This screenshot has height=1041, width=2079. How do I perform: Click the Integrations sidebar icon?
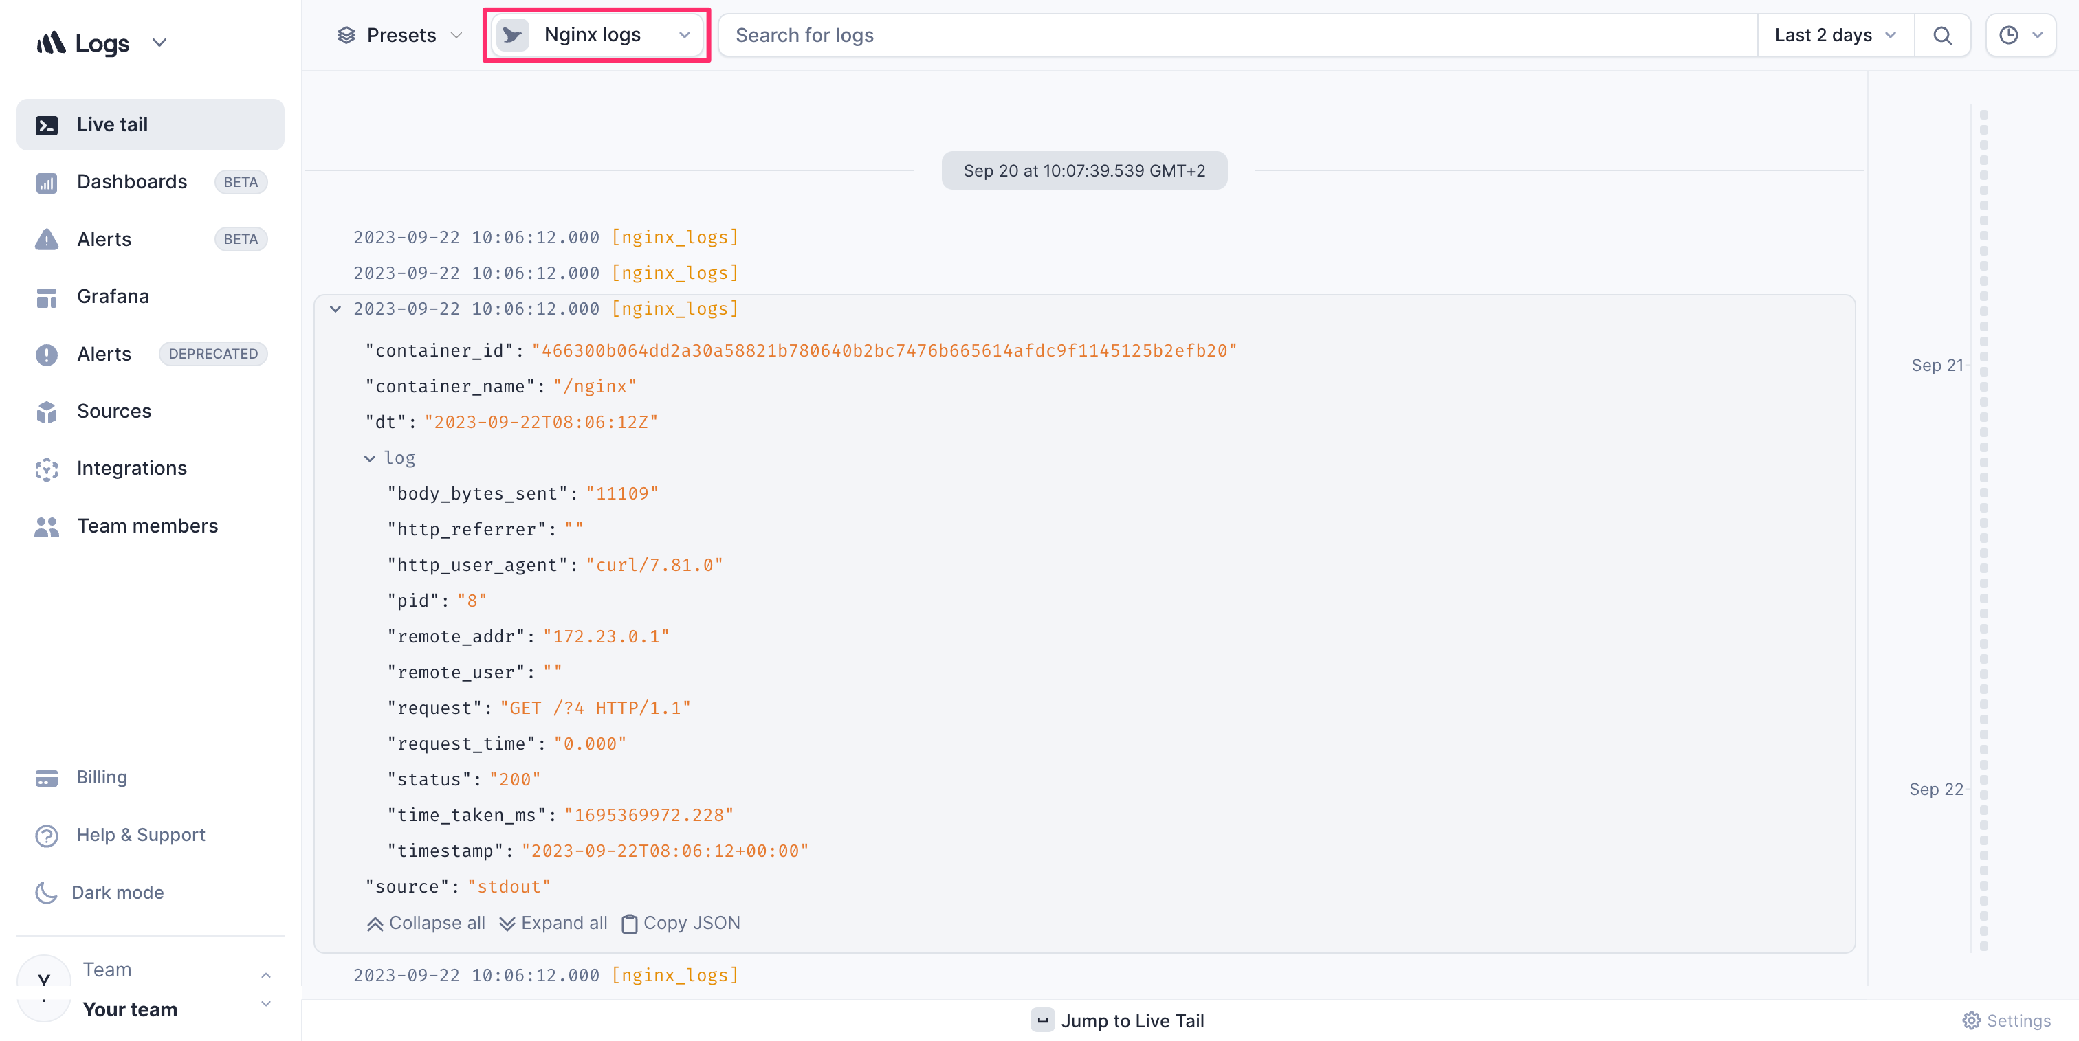click(x=47, y=467)
